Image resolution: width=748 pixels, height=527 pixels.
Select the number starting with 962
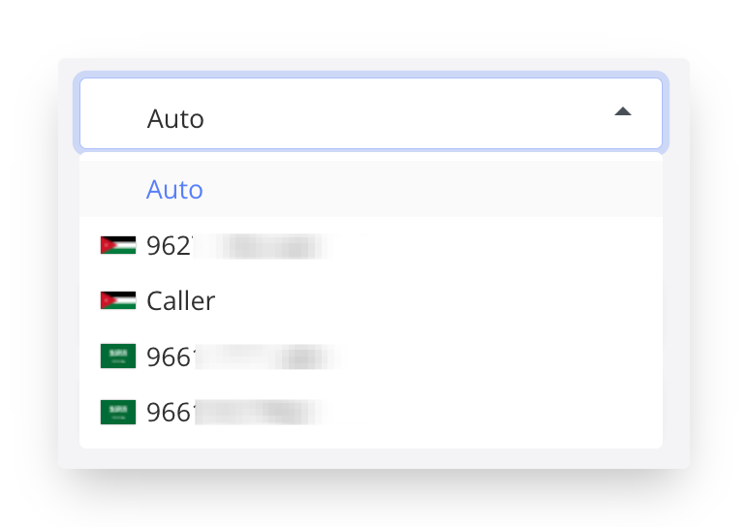coord(371,245)
